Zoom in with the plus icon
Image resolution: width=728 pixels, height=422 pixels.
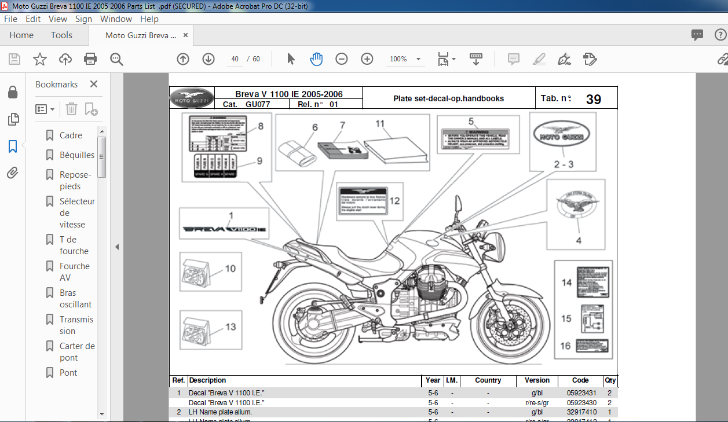(x=367, y=59)
